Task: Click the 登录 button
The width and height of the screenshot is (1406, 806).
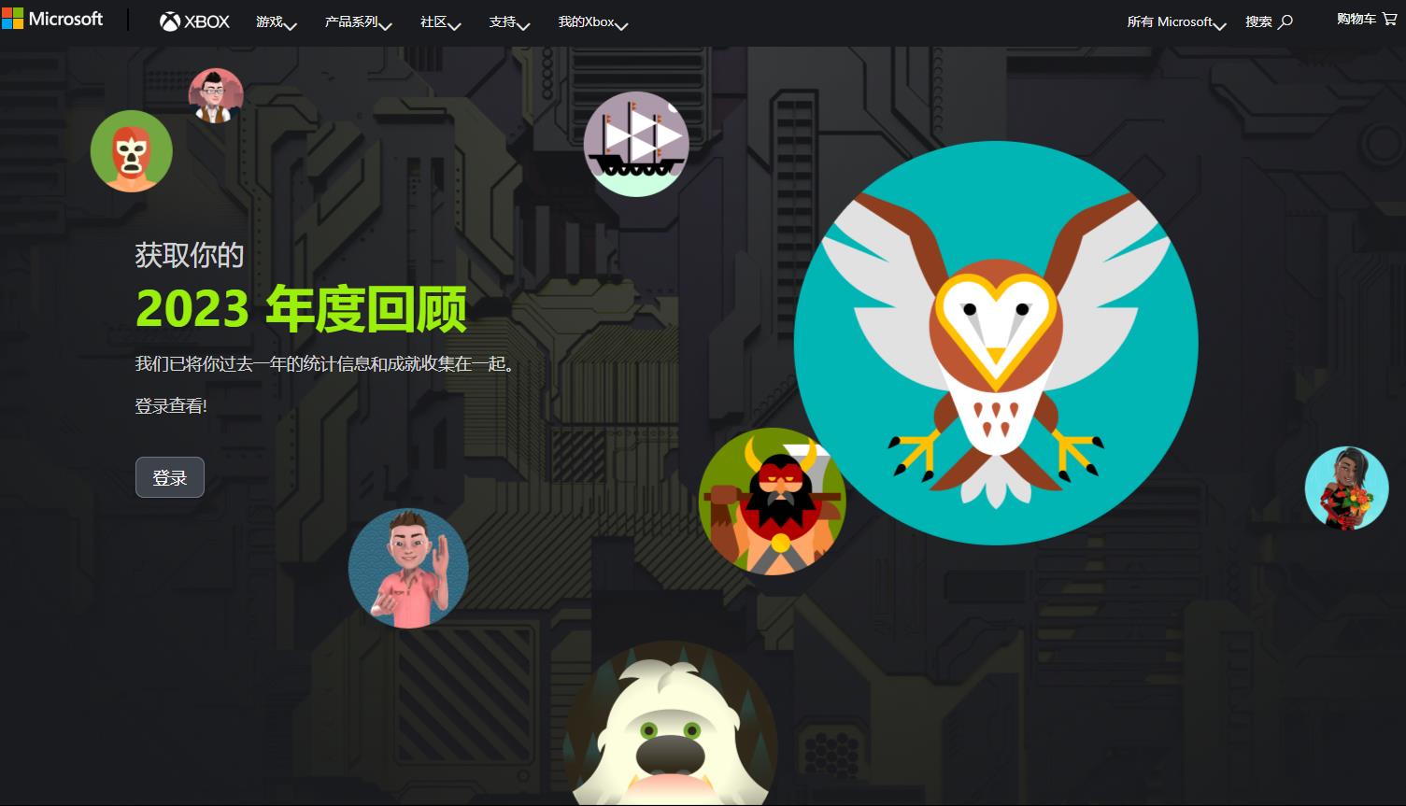Action: click(x=170, y=477)
